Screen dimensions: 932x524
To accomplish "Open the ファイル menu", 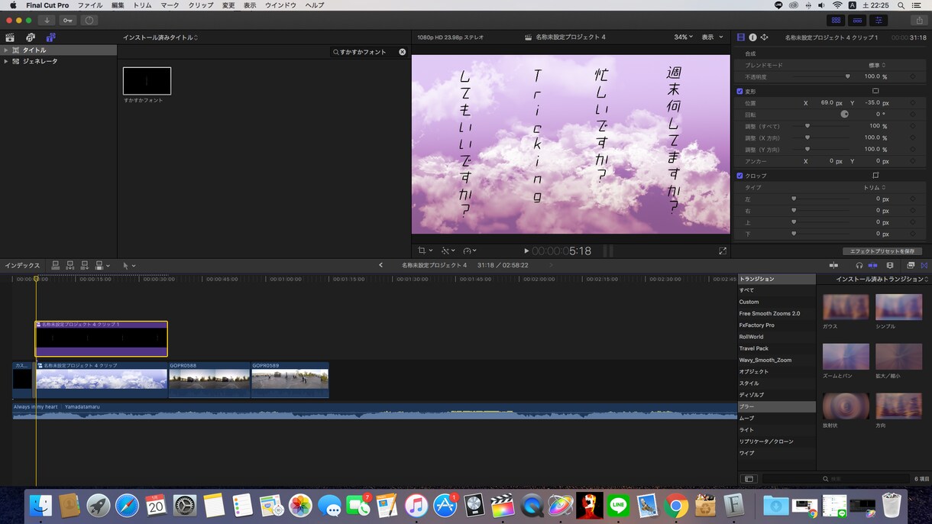I will pyautogui.click(x=90, y=5).
